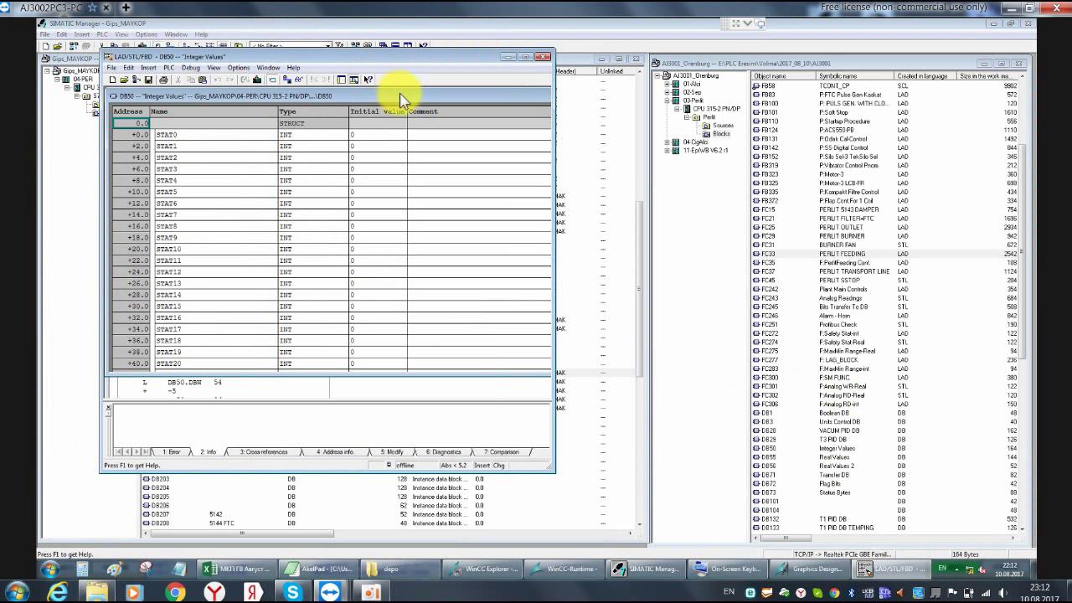
Task: Switch to the 3: Cross-references tab
Action: coord(264,452)
